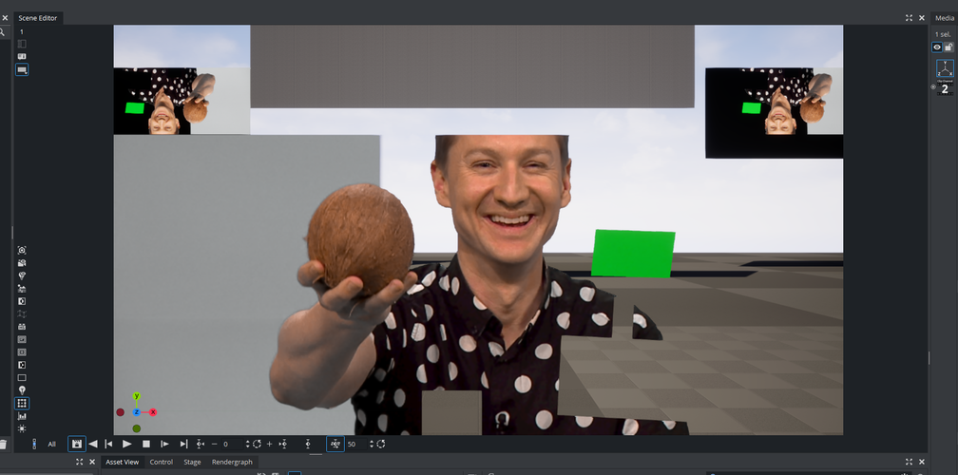This screenshot has width=958, height=475.
Task: Click the bar chart icon in sidebar
Action: (22, 416)
